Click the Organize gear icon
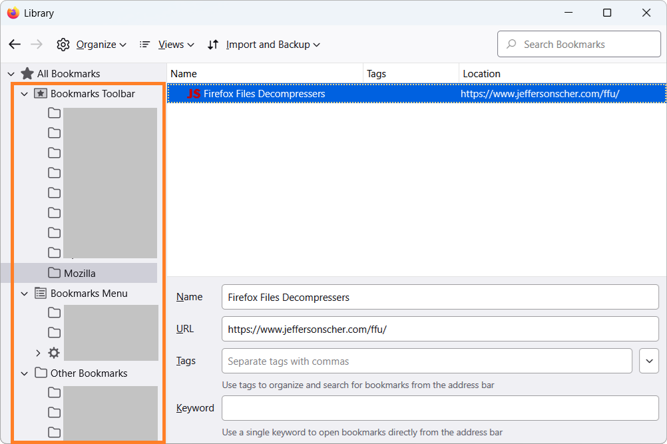This screenshot has width=667, height=444. tap(63, 45)
